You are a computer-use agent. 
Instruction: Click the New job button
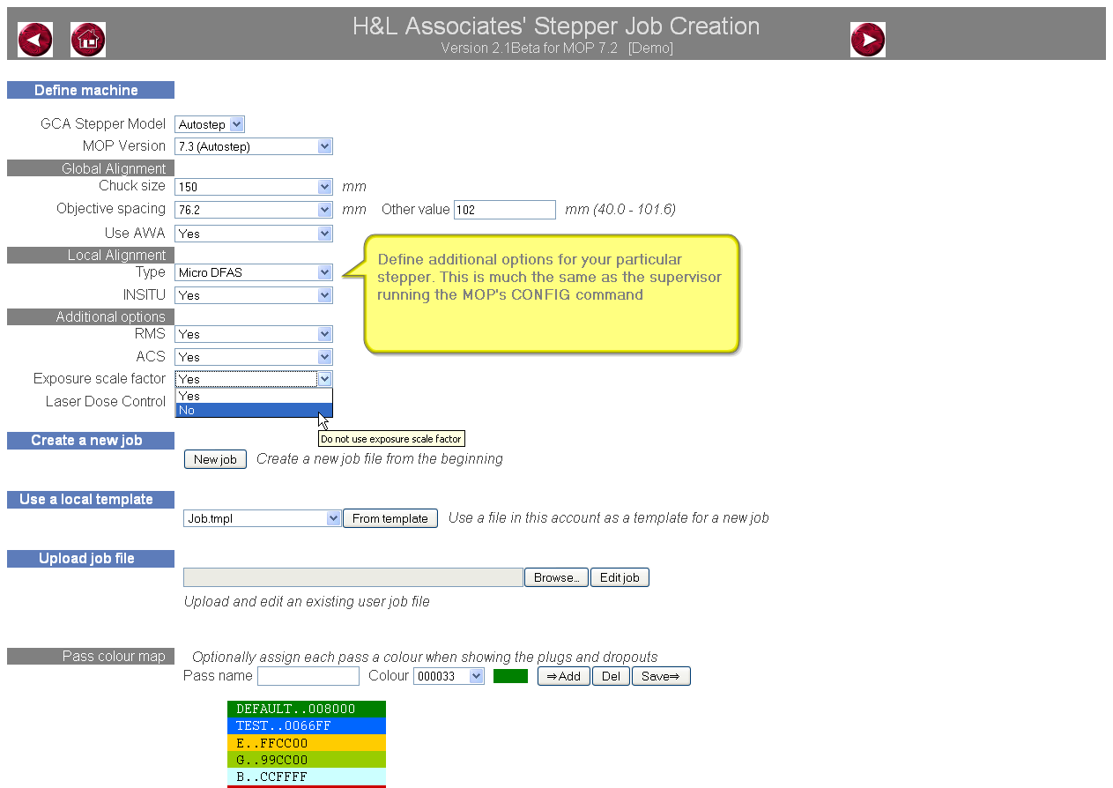pos(215,459)
